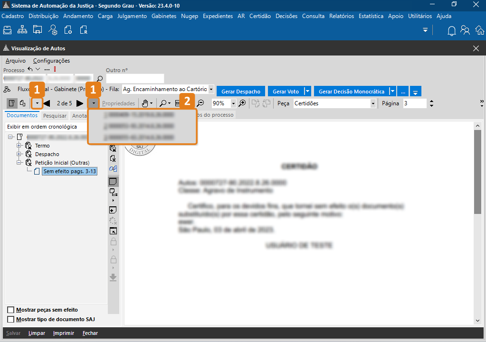Click the magnifier beside the Processo field
This screenshot has width=486, height=342.
pyautogui.click(x=100, y=79)
